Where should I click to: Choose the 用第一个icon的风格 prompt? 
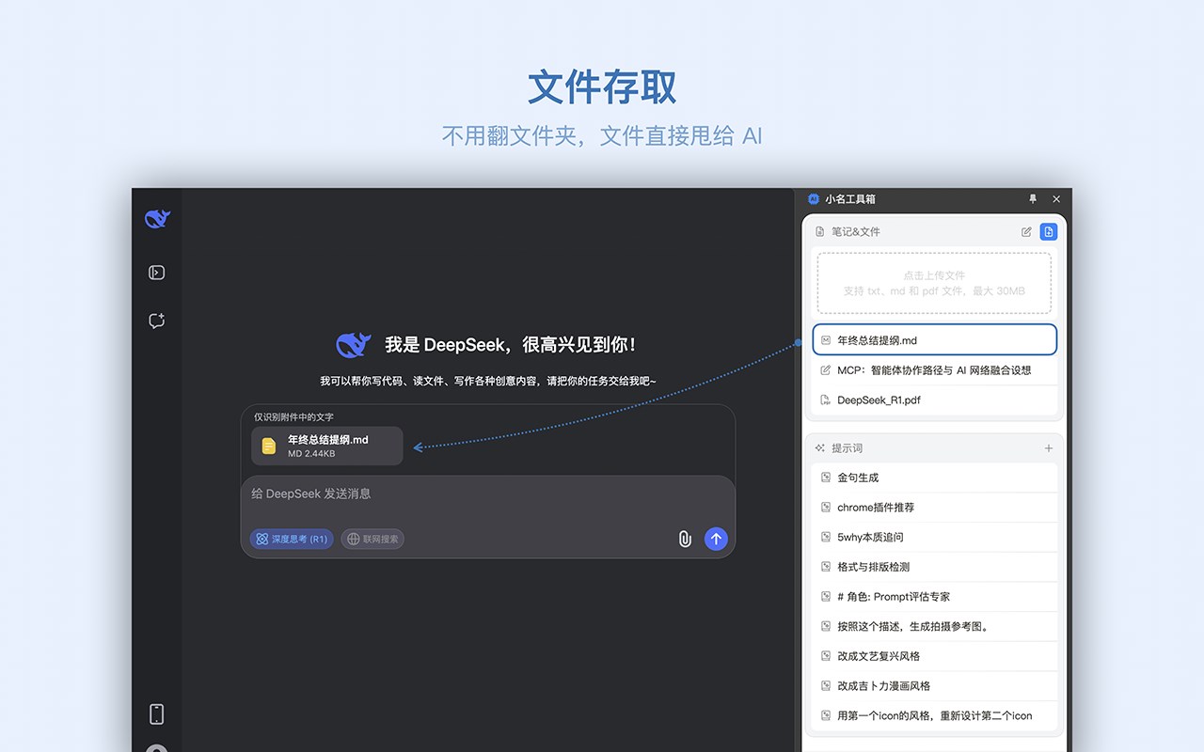click(934, 715)
